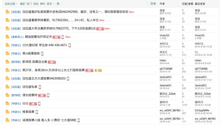Click the green picture icon in 男27岁 thread
The width and height of the screenshot is (220, 125).
coord(96,70)
